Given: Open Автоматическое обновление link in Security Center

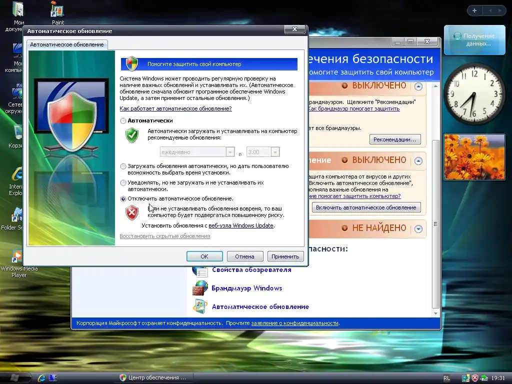Looking at the screenshot, I should point(260,306).
